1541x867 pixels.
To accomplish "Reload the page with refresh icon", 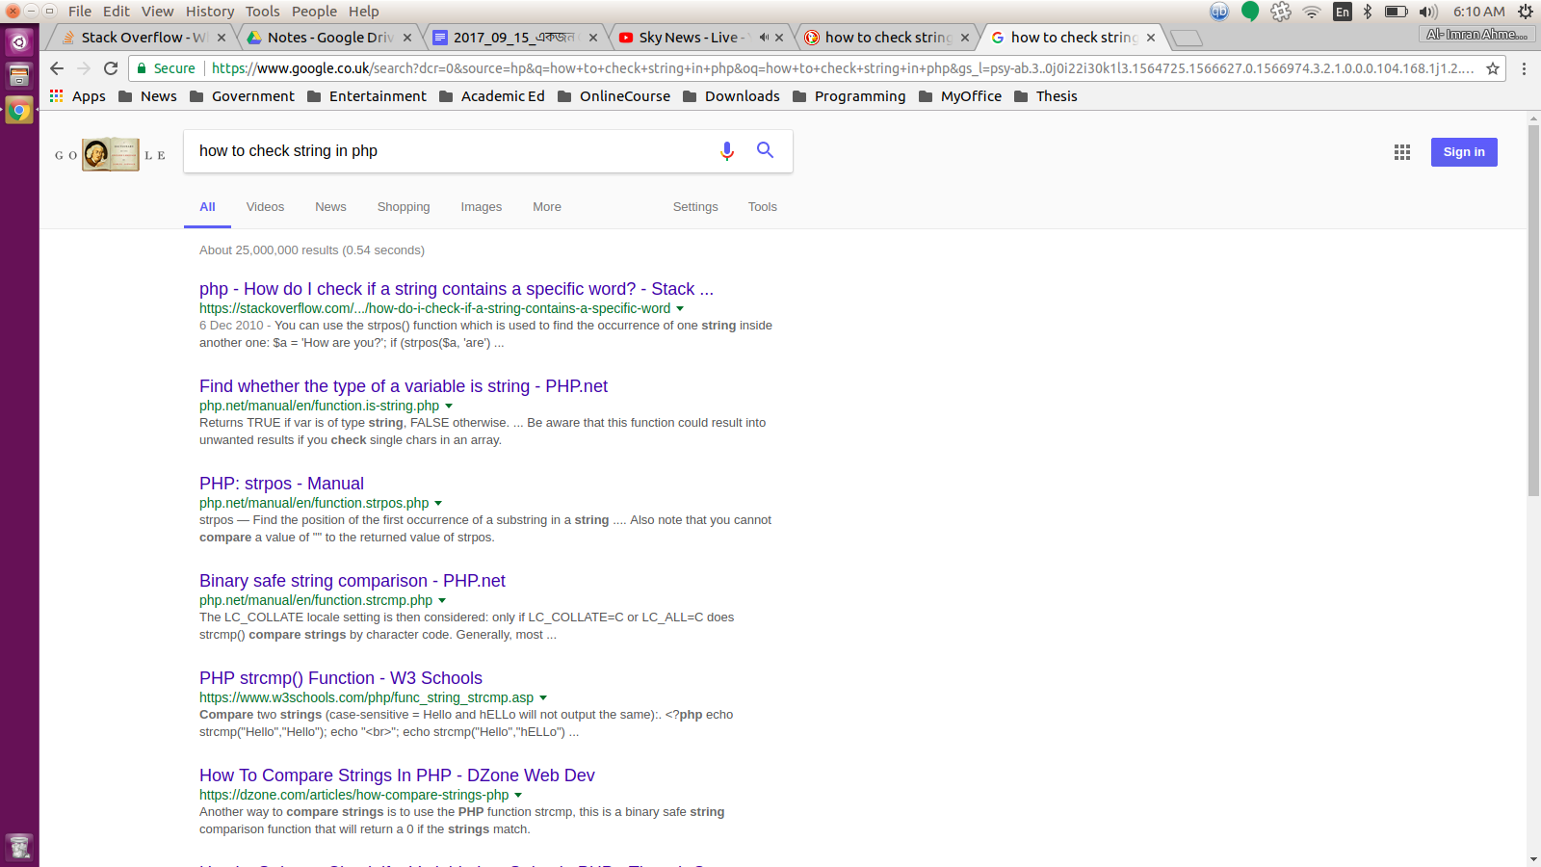I will point(111,68).
